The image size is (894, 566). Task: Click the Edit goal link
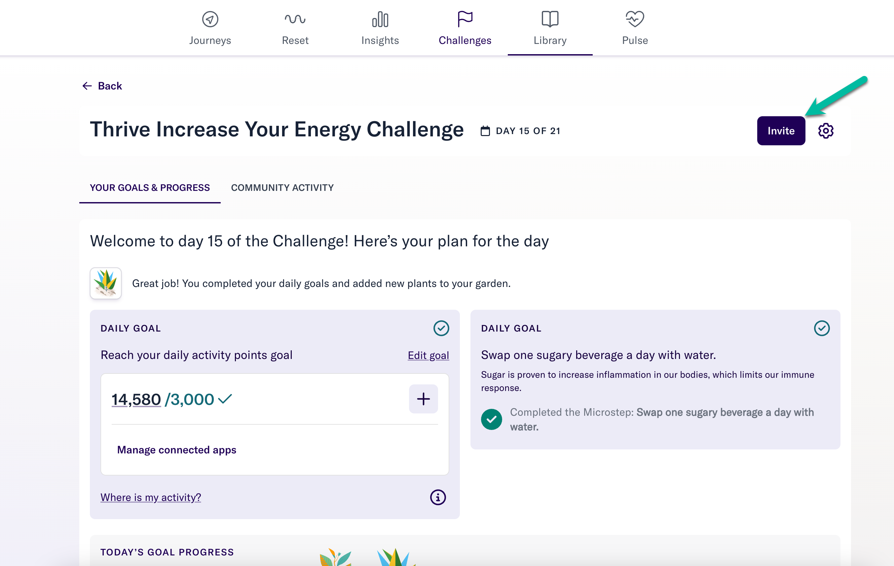pos(428,355)
